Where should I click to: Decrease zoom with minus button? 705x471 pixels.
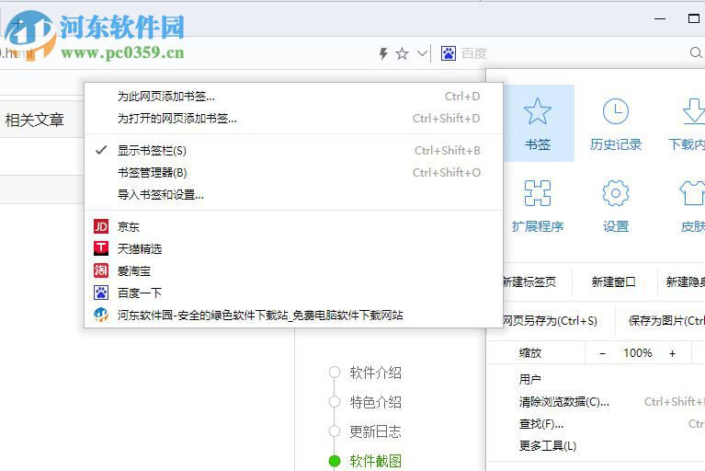602,353
